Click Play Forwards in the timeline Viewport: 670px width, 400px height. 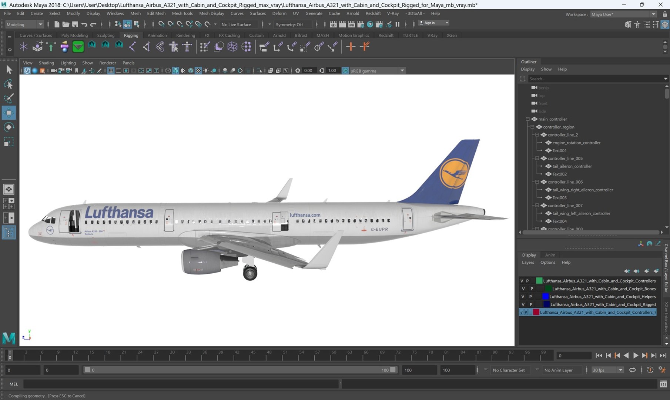(x=636, y=355)
